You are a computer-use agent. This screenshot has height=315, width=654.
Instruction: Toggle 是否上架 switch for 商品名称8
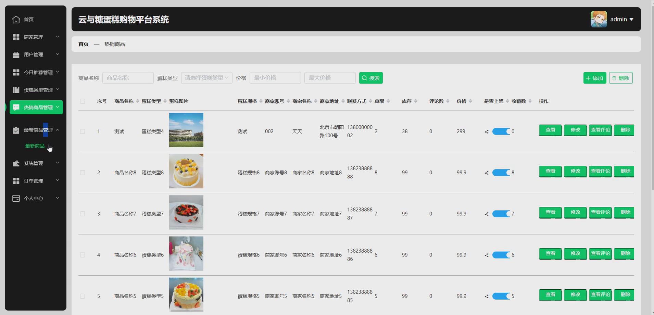501,173
